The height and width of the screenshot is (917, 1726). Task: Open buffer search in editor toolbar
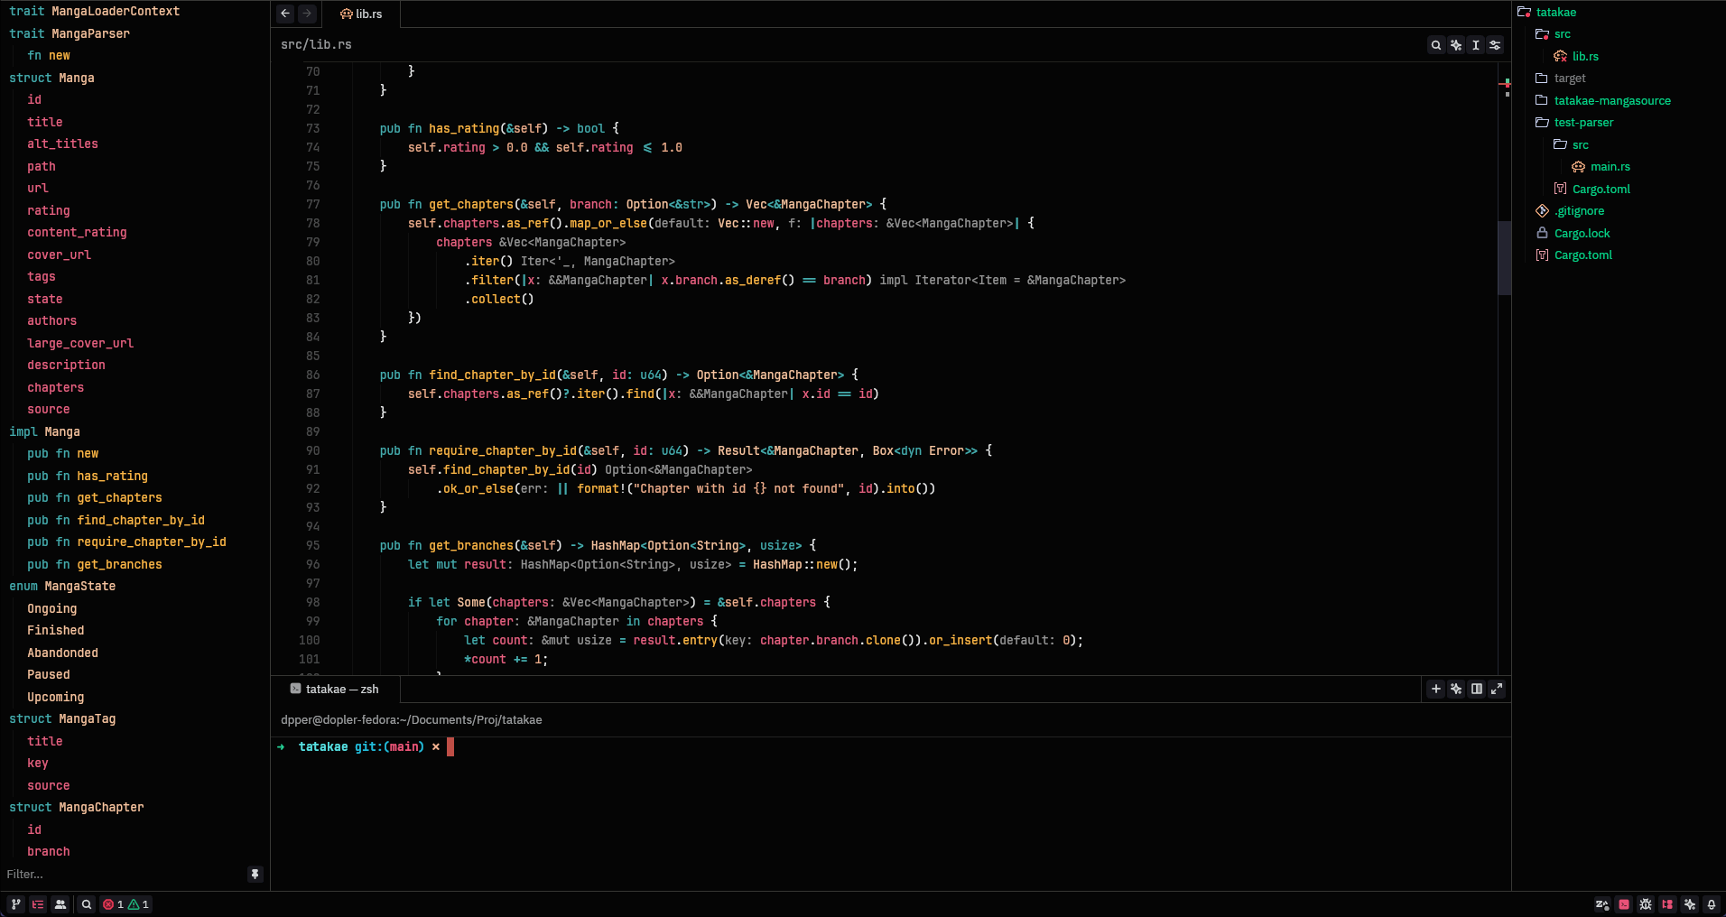[1436, 45]
